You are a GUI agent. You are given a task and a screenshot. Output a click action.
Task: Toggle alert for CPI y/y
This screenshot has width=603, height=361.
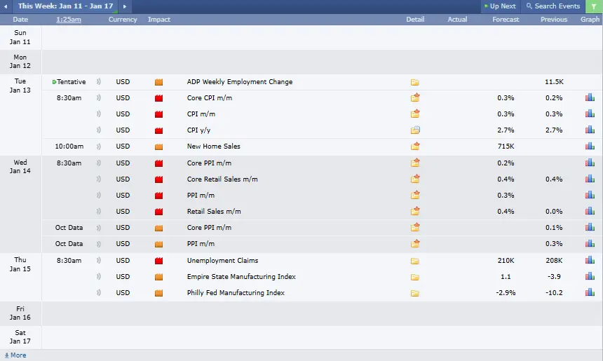coord(99,130)
